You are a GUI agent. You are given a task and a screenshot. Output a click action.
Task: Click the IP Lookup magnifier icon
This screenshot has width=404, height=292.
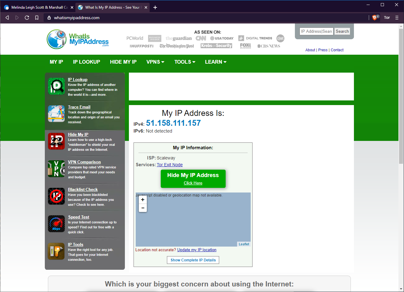click(x=56, y=86)
